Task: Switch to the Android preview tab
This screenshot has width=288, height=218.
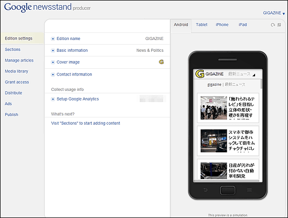Action: 181,25
